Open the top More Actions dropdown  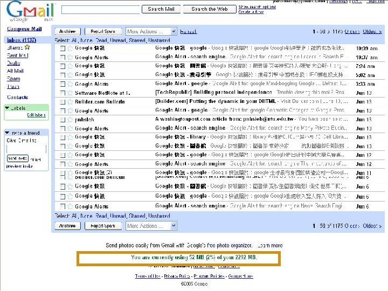click(151, 32)
